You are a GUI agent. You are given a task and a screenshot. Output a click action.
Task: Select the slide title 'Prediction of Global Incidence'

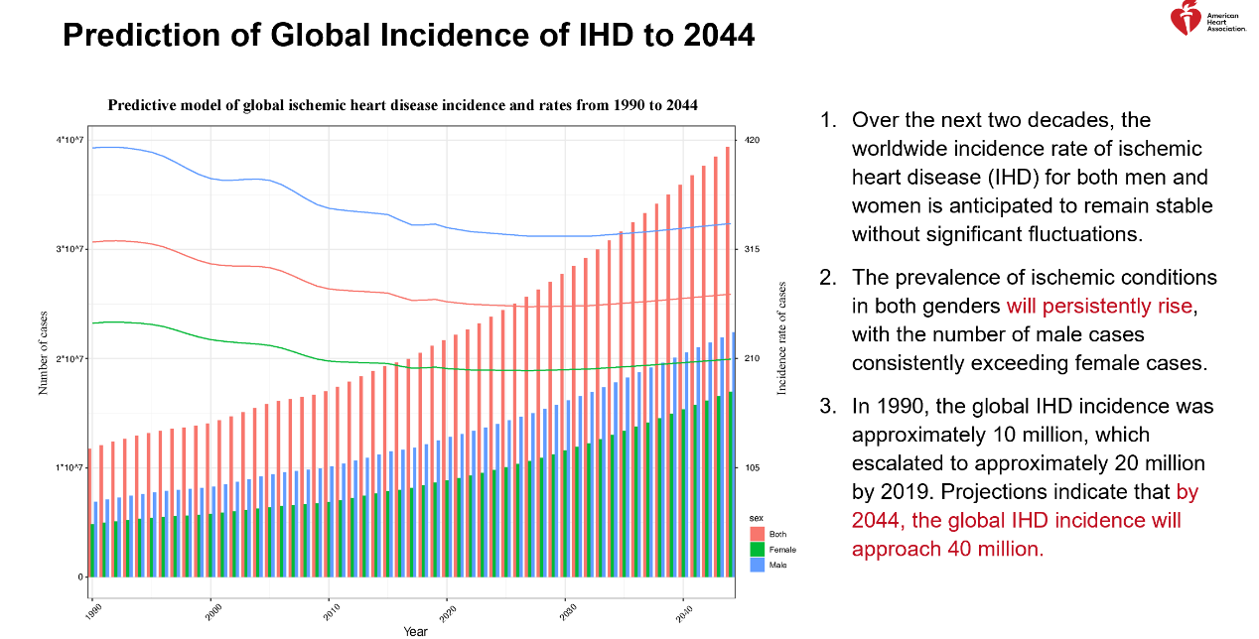pos(408,36)
